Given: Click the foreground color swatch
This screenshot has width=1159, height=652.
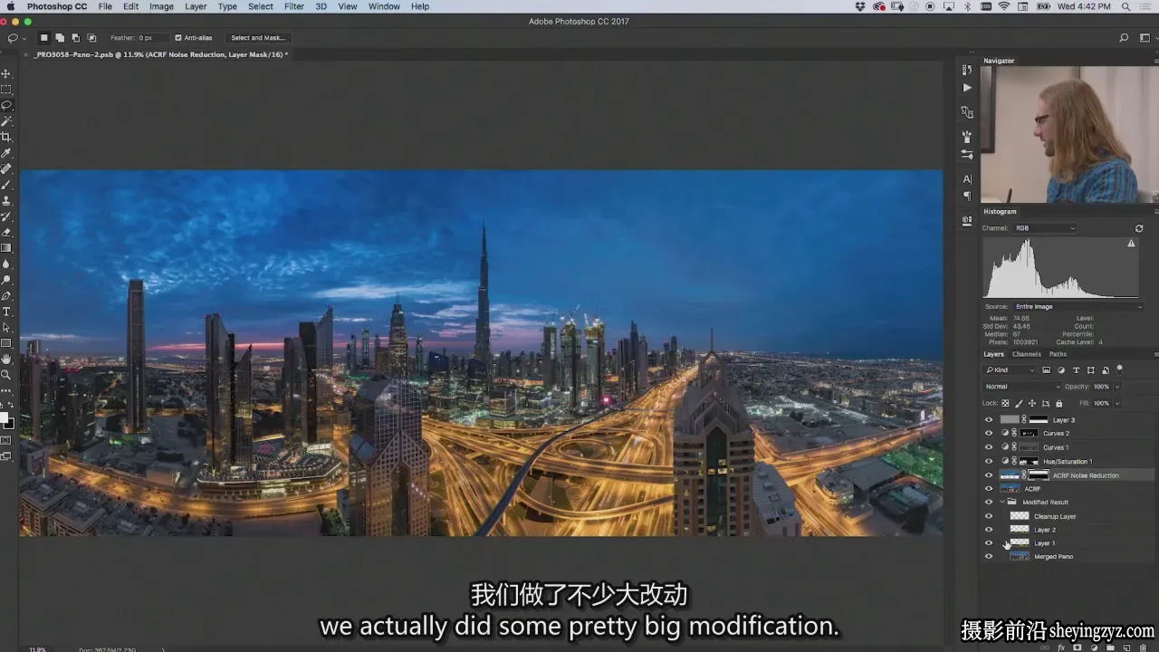Looking at the screenshot, I should point(4,419).
